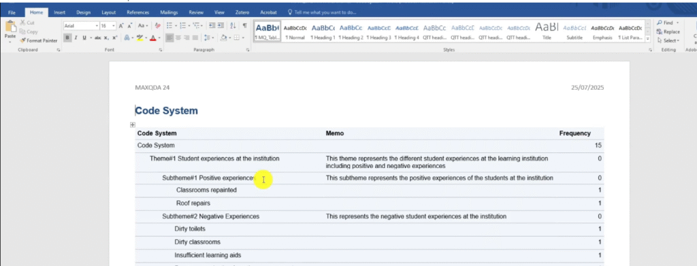Click the Shading paint bucket icon
This screenshot has width=697, height=266.
223,37
